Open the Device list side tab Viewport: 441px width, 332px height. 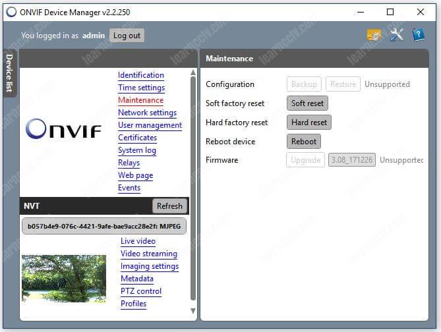[9, 73]
